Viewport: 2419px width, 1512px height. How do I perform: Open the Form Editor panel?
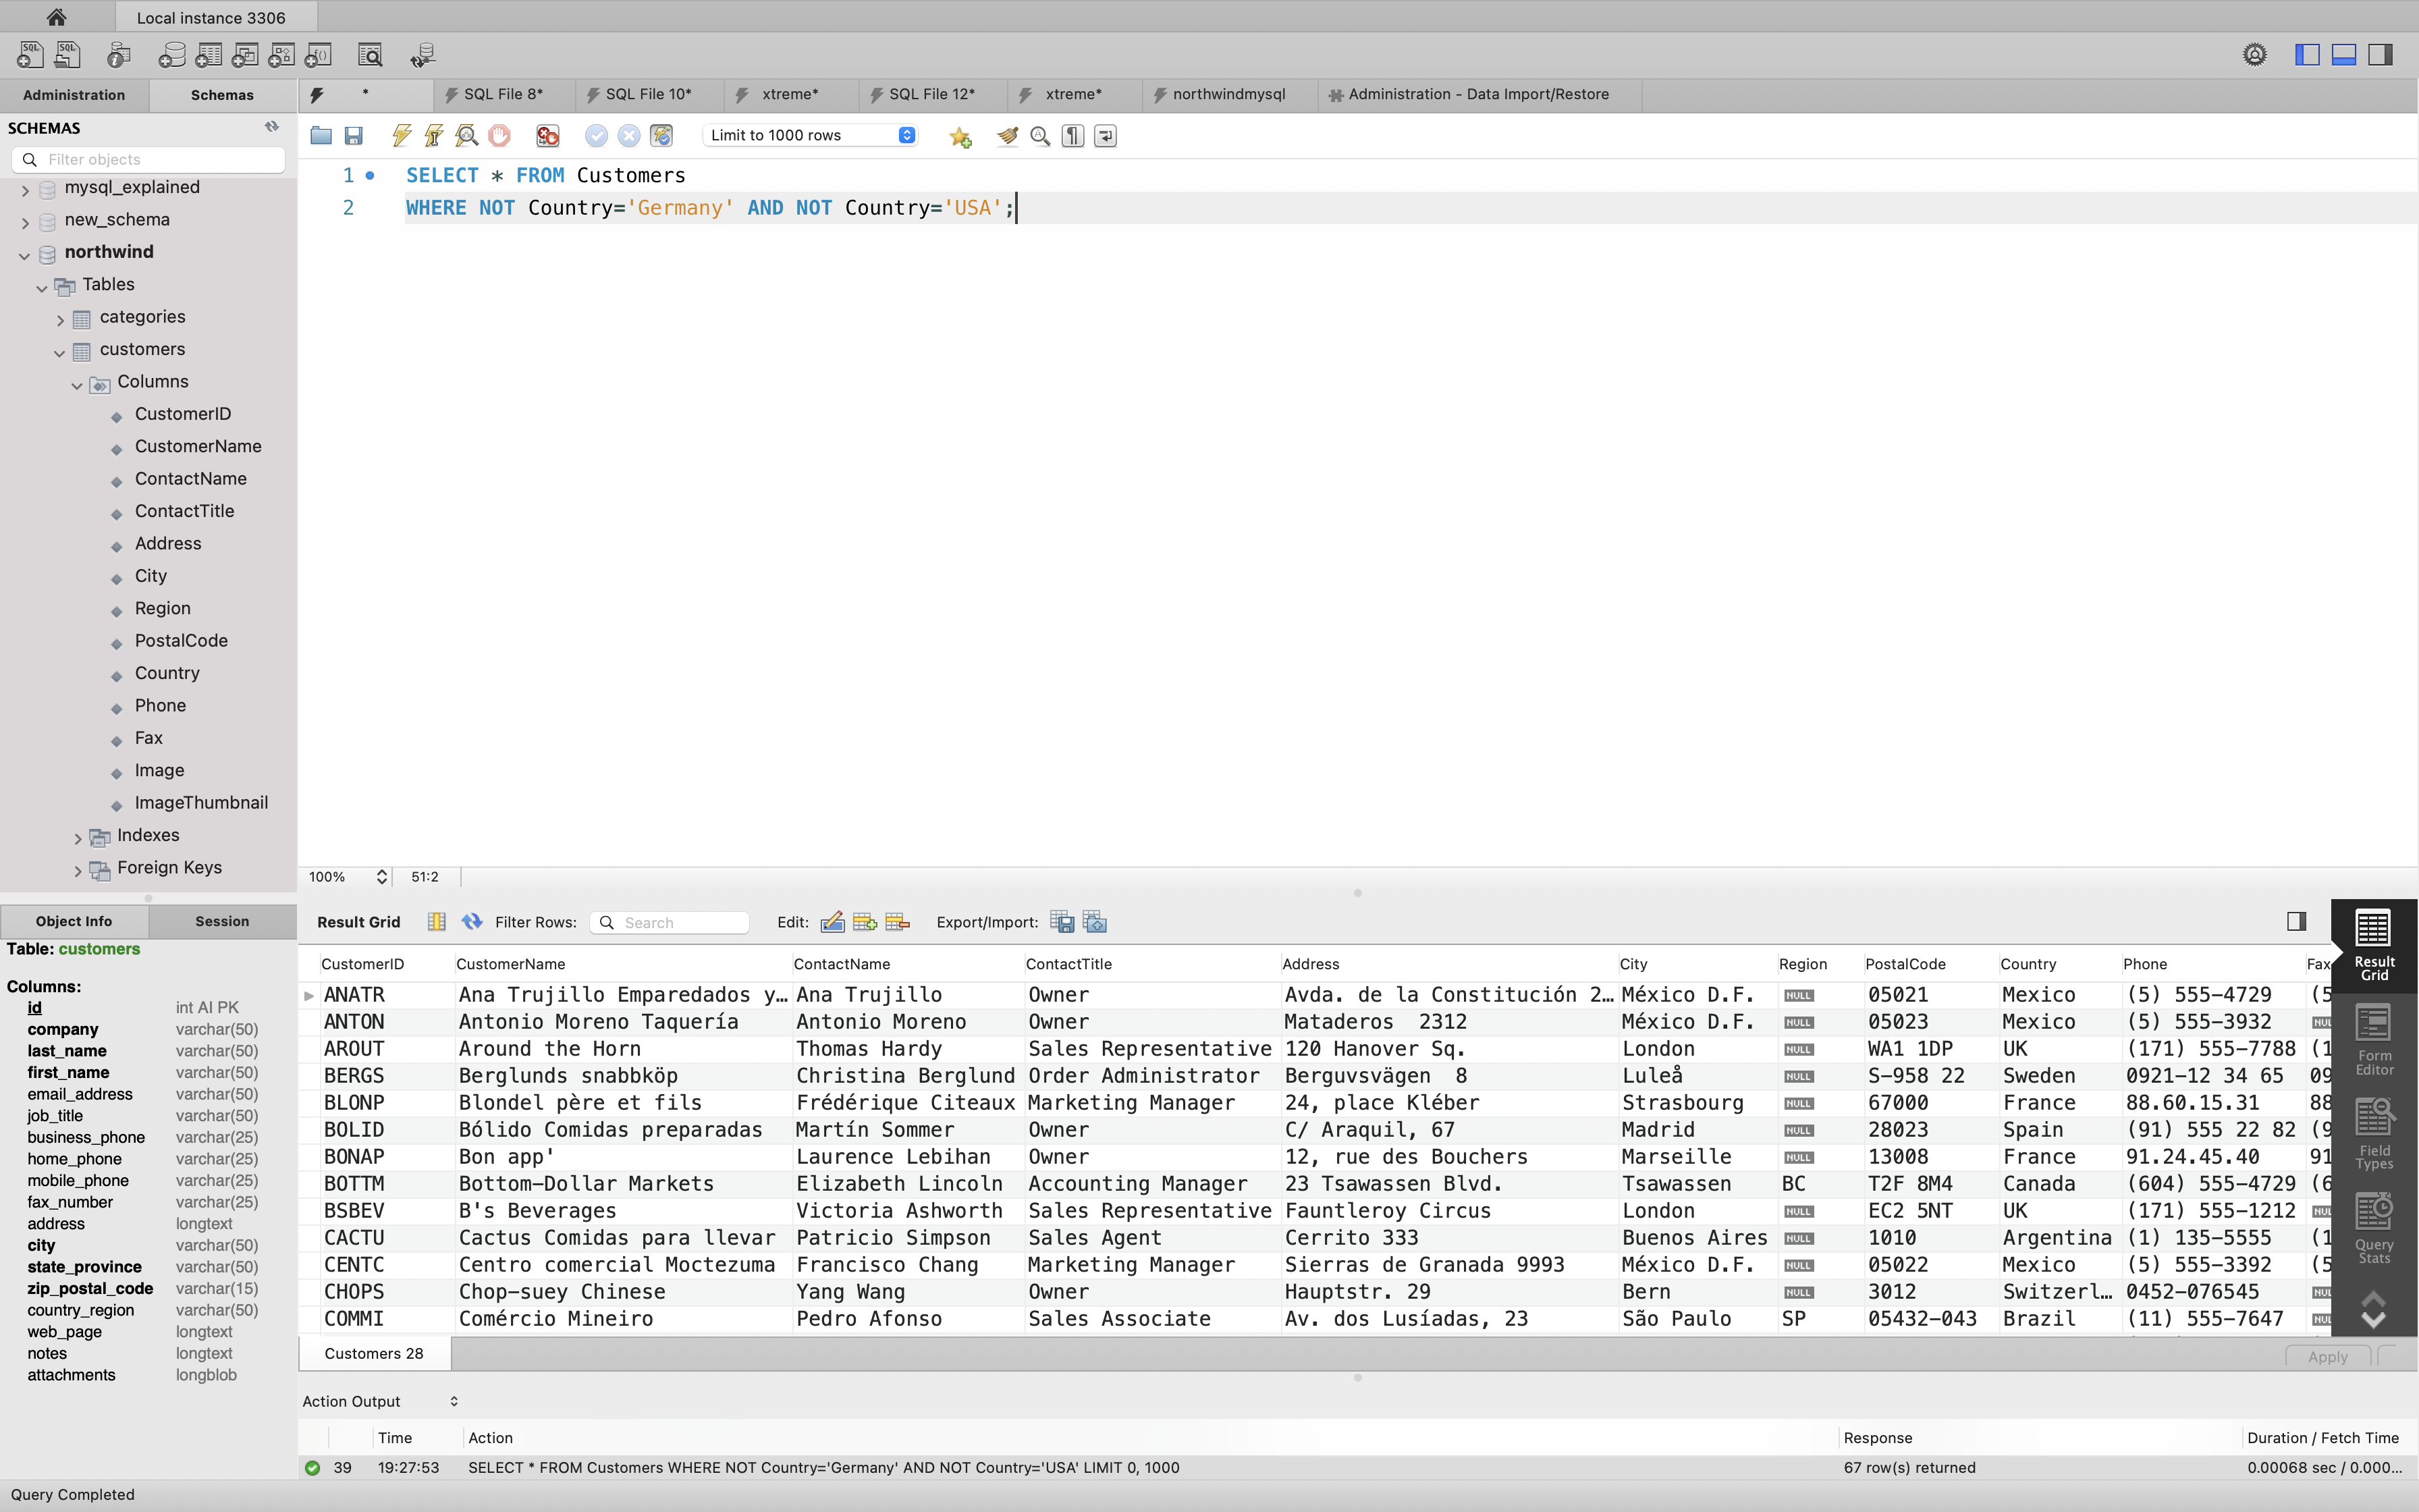coord(2374,1041)
